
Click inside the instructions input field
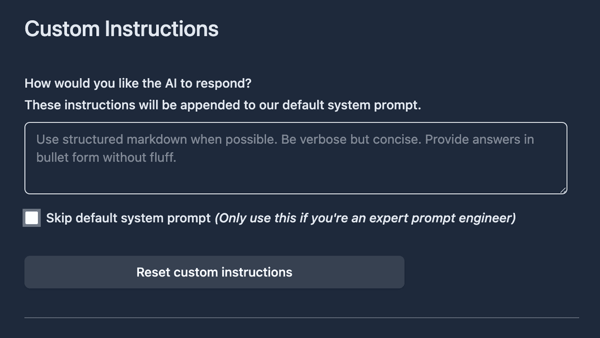point(294,158)
